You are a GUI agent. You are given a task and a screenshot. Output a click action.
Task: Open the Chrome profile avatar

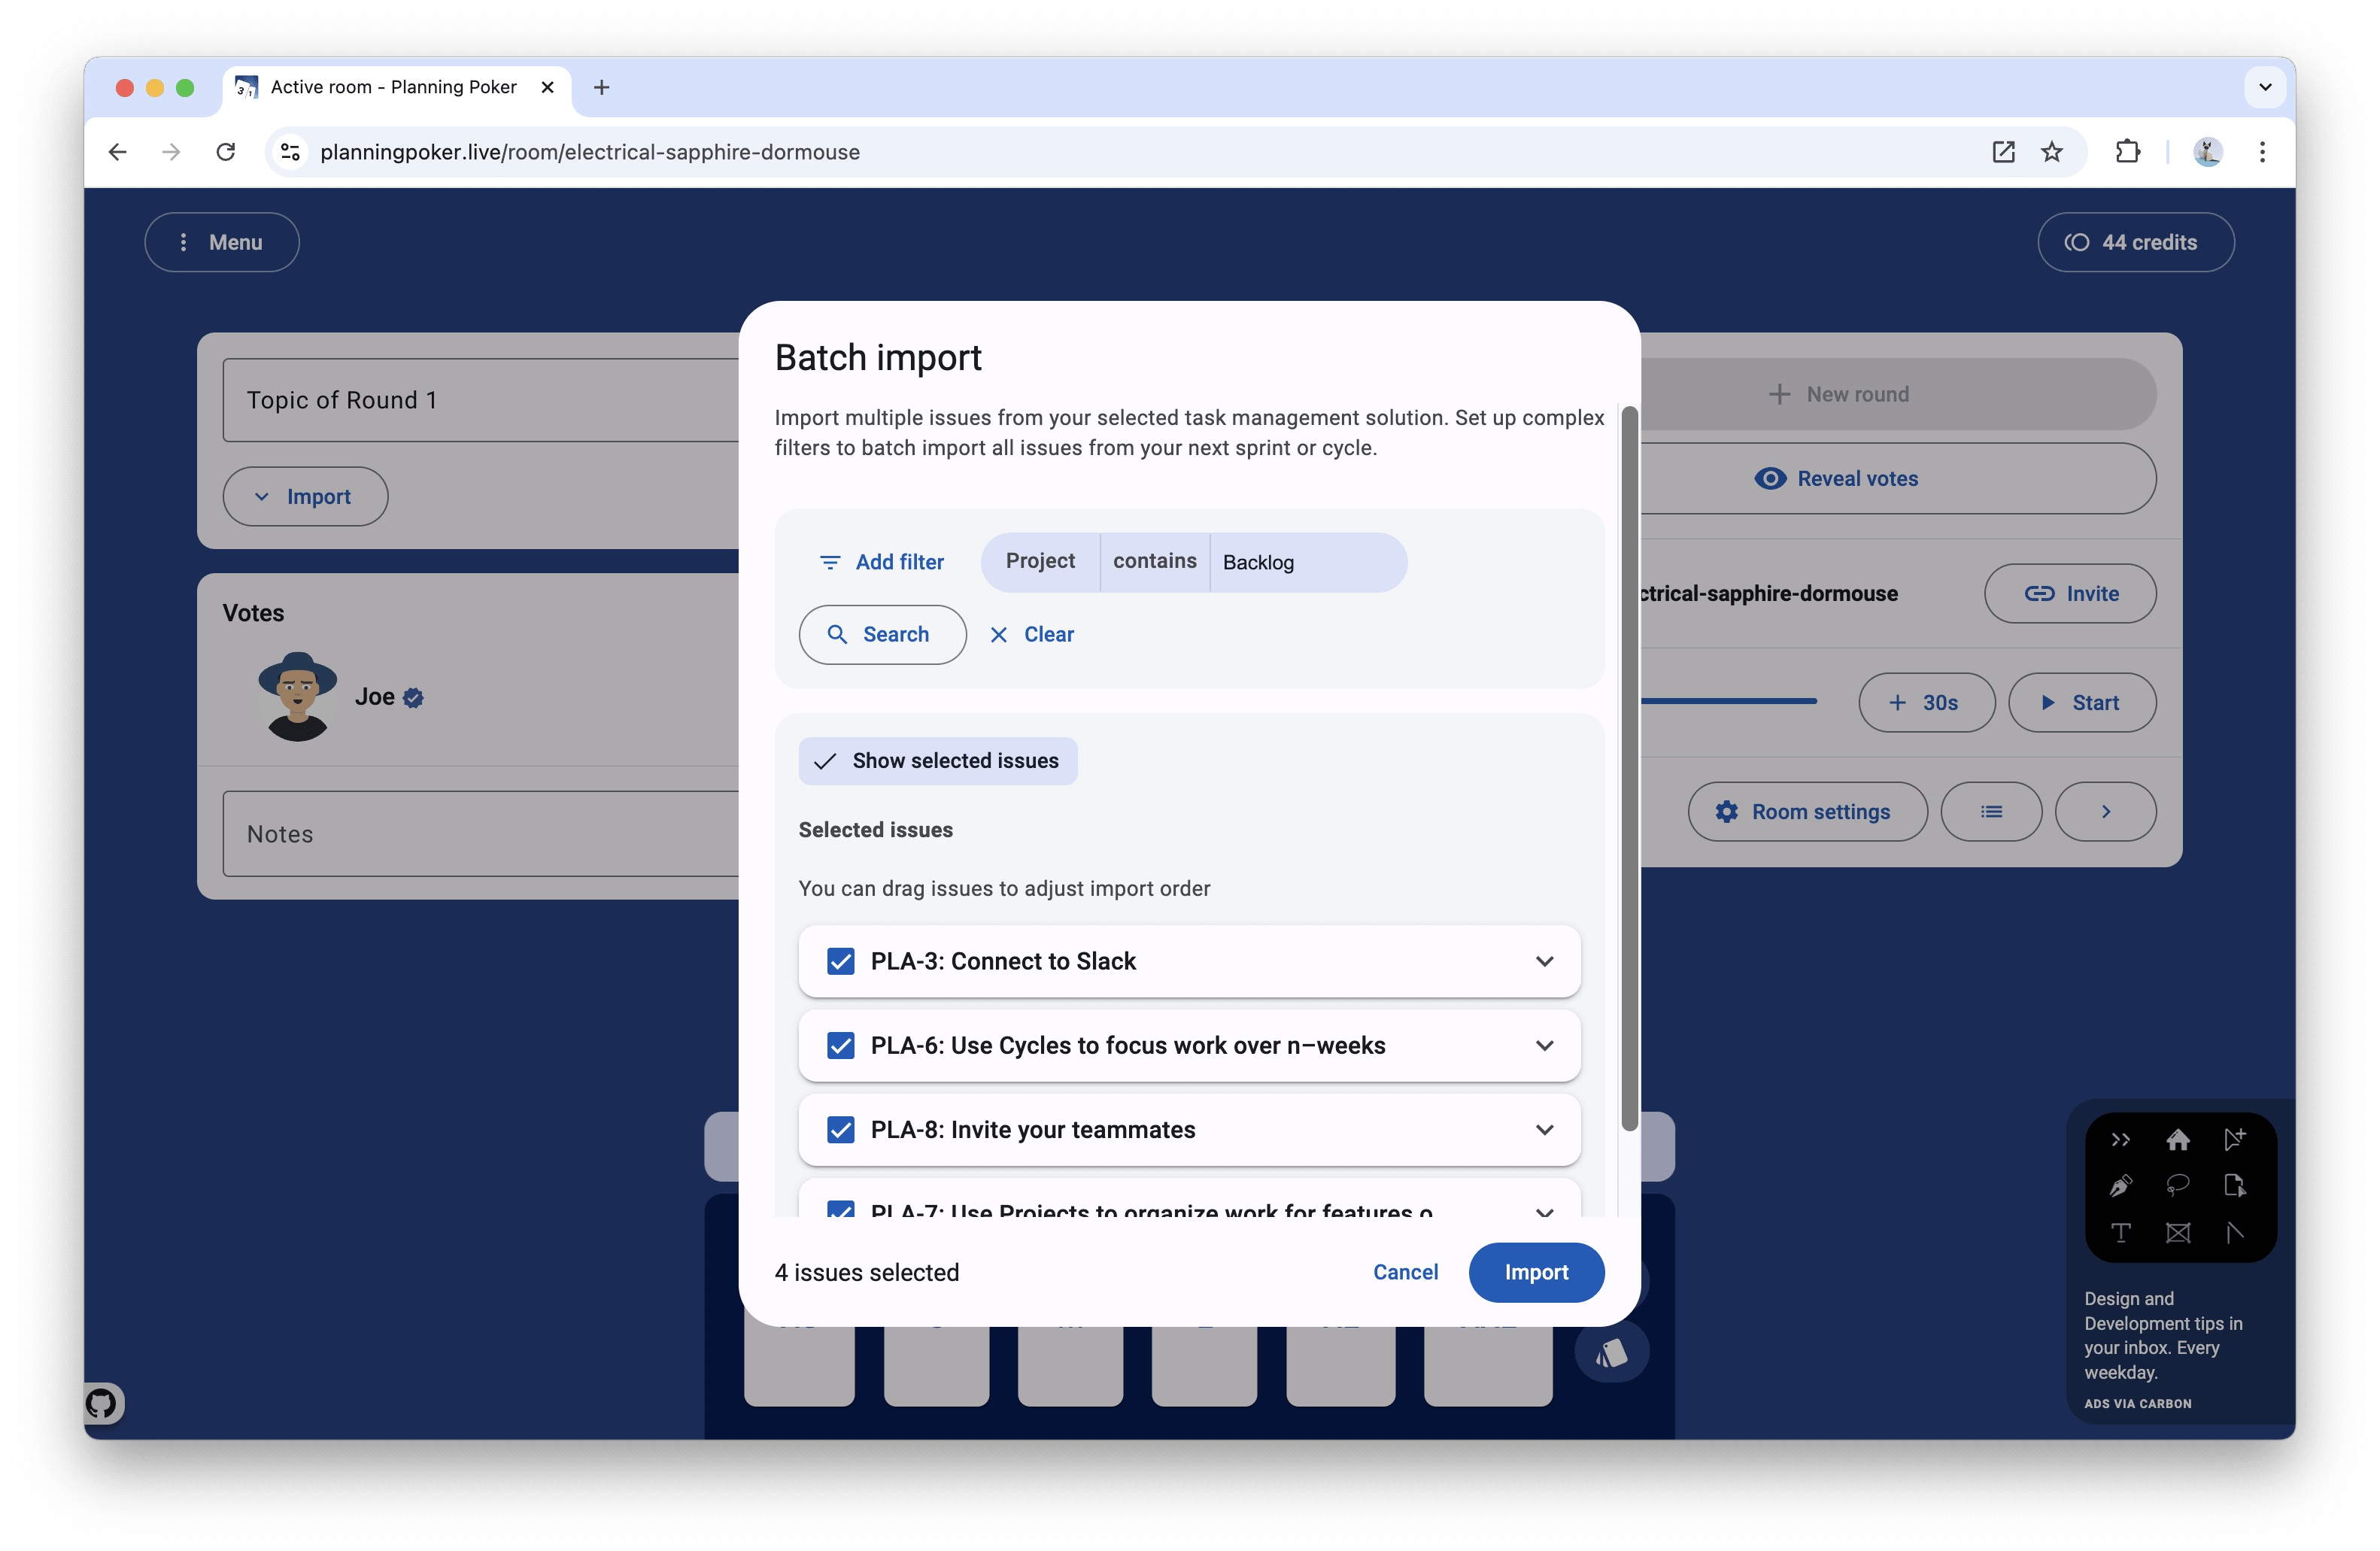(x=2208, y=152)
